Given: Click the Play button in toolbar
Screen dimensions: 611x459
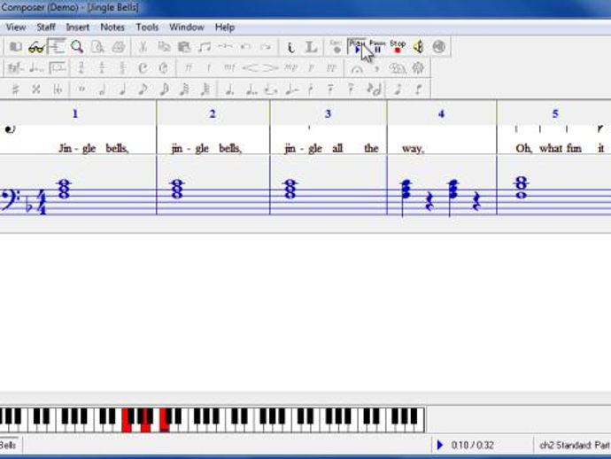Looking at the screenshot, I should point(357,46).
